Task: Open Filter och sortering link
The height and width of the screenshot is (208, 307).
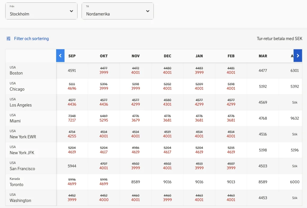Action: tap(31, 39)
